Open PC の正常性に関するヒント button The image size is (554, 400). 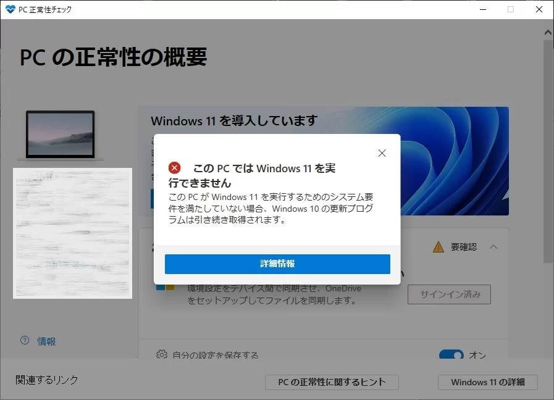[x=332, y=382]
